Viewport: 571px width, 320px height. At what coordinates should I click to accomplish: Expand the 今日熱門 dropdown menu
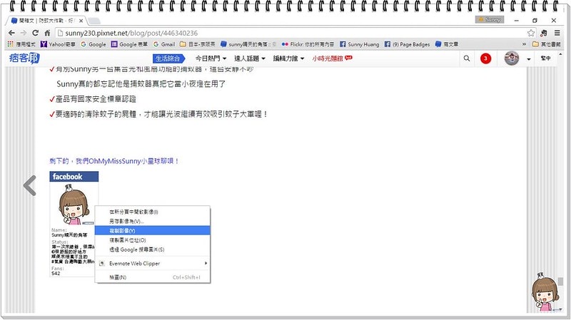pos(211,58)
